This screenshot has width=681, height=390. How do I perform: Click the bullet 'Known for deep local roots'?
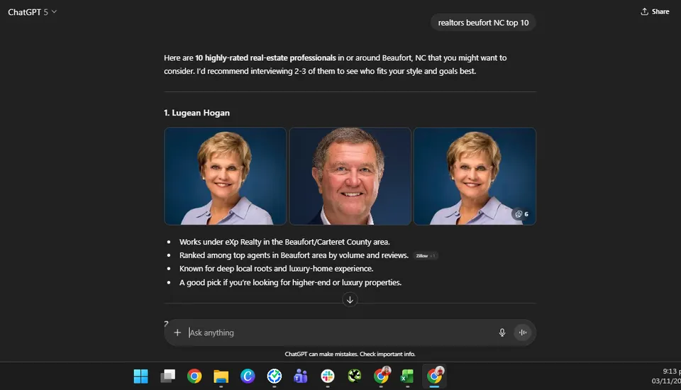276,269
